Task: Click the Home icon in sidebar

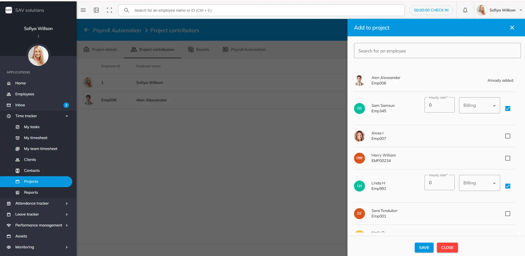Action: point(9,83)
